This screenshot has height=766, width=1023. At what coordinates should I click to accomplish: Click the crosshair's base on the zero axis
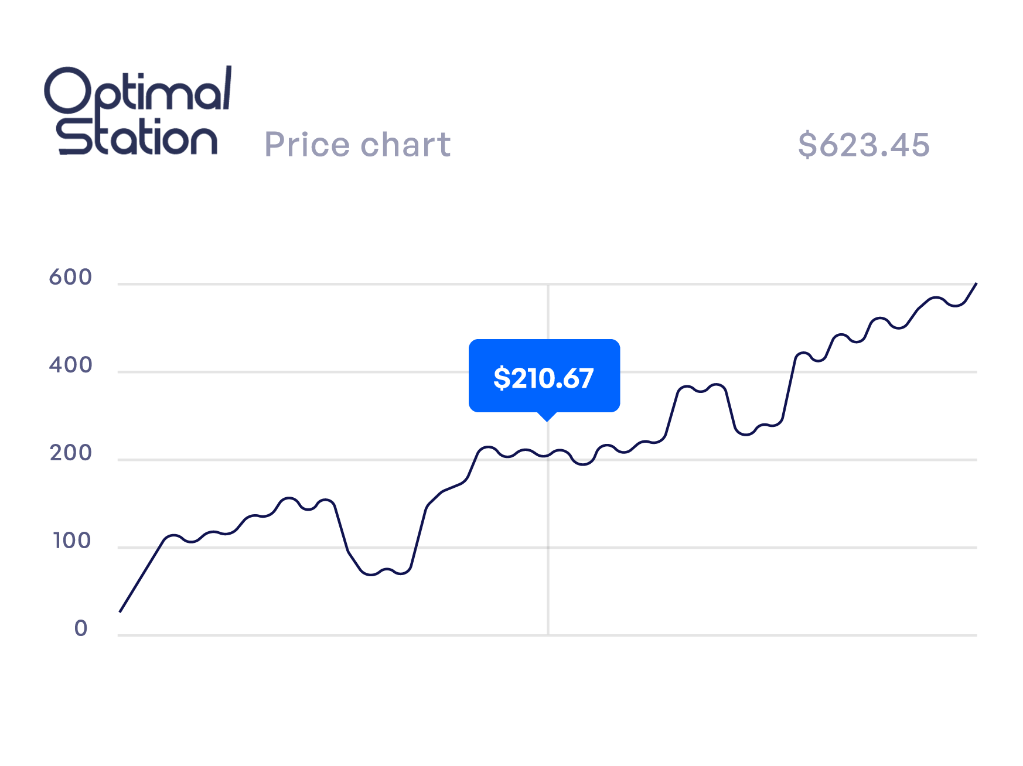548,635
